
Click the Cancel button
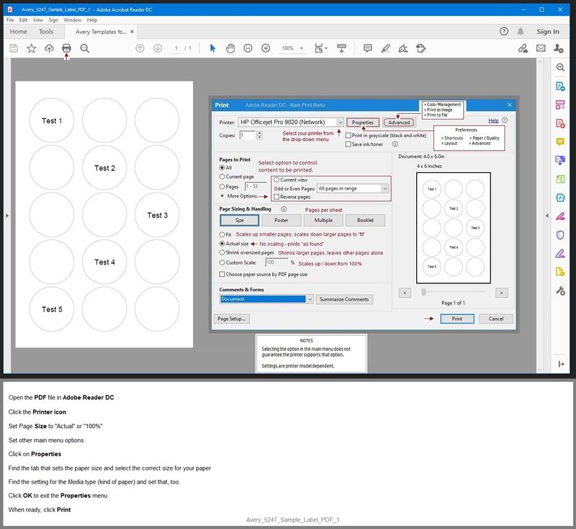click(496, 319)
